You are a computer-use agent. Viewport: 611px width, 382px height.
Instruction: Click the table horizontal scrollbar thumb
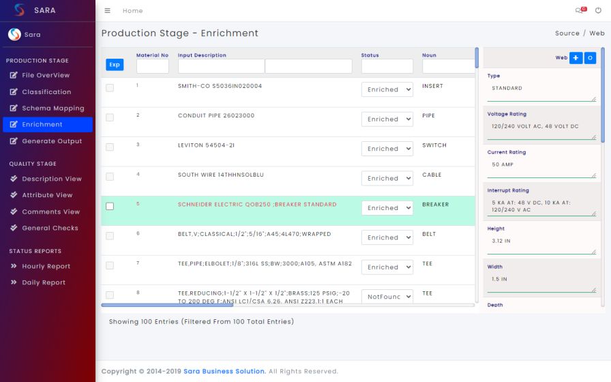tap(167, 305)
